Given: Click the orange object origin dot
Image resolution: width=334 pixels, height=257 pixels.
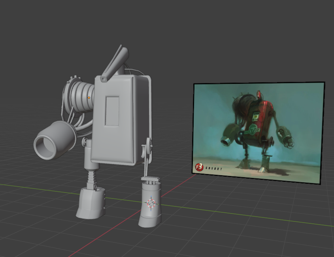Looking at the screenshot, I should (x=89, y=98).
